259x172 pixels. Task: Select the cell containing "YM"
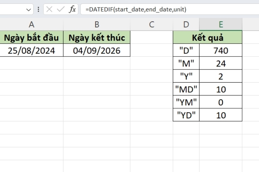186,102
